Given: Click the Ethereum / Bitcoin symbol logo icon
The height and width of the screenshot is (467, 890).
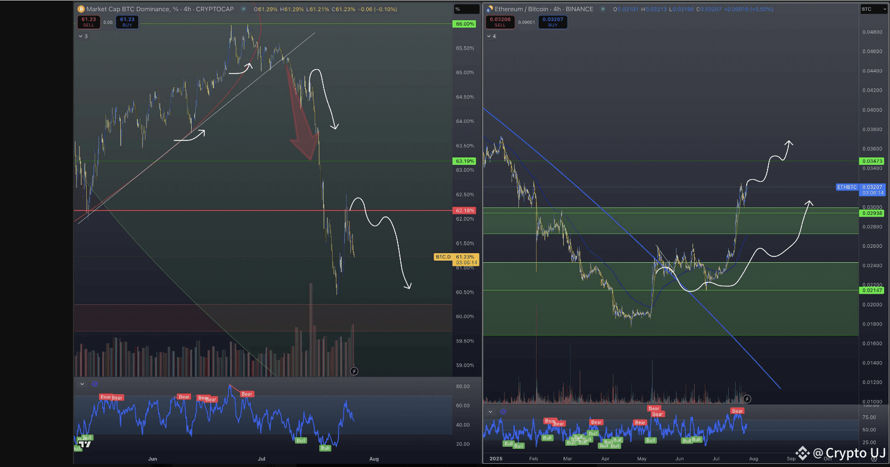Looking at the screenshot, I should [490, 9].
